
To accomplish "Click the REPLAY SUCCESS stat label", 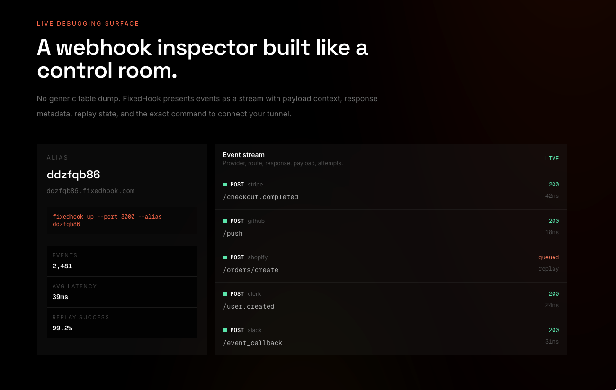I will coord(81,317).
